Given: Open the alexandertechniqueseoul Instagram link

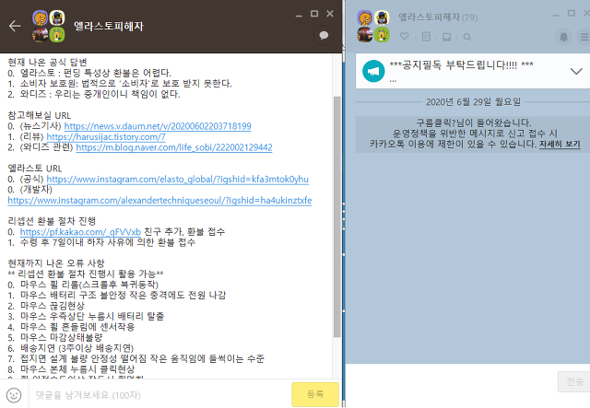Looking at the screenshot, I should [x=159, y=200].
